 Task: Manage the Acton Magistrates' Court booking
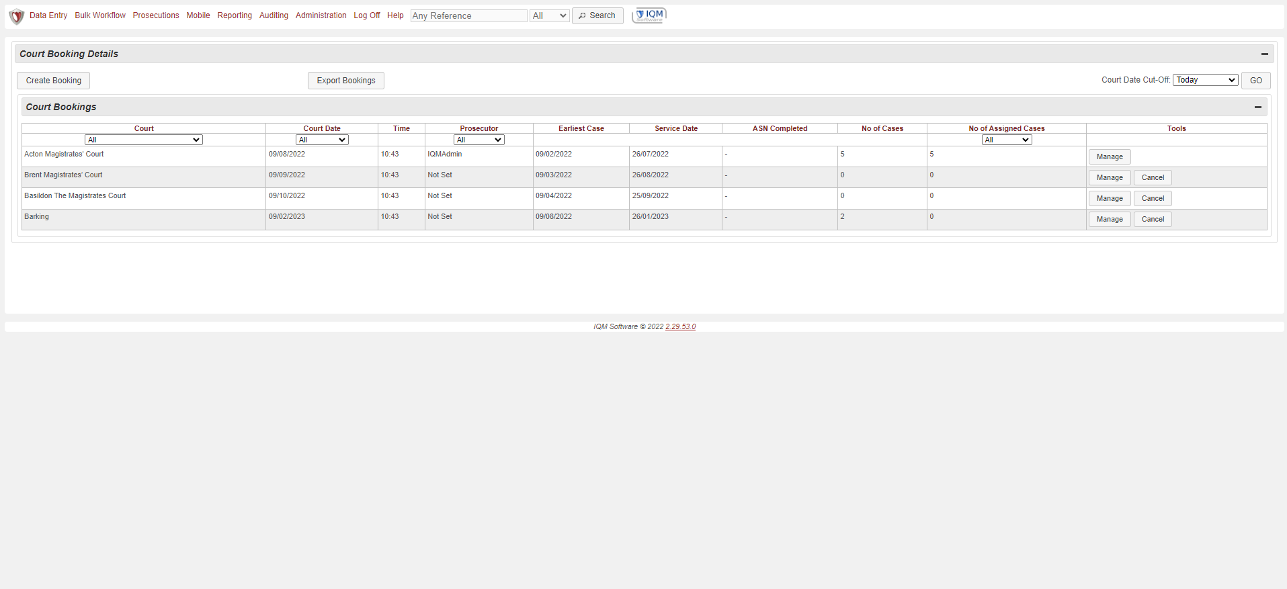pos(1110,156)
